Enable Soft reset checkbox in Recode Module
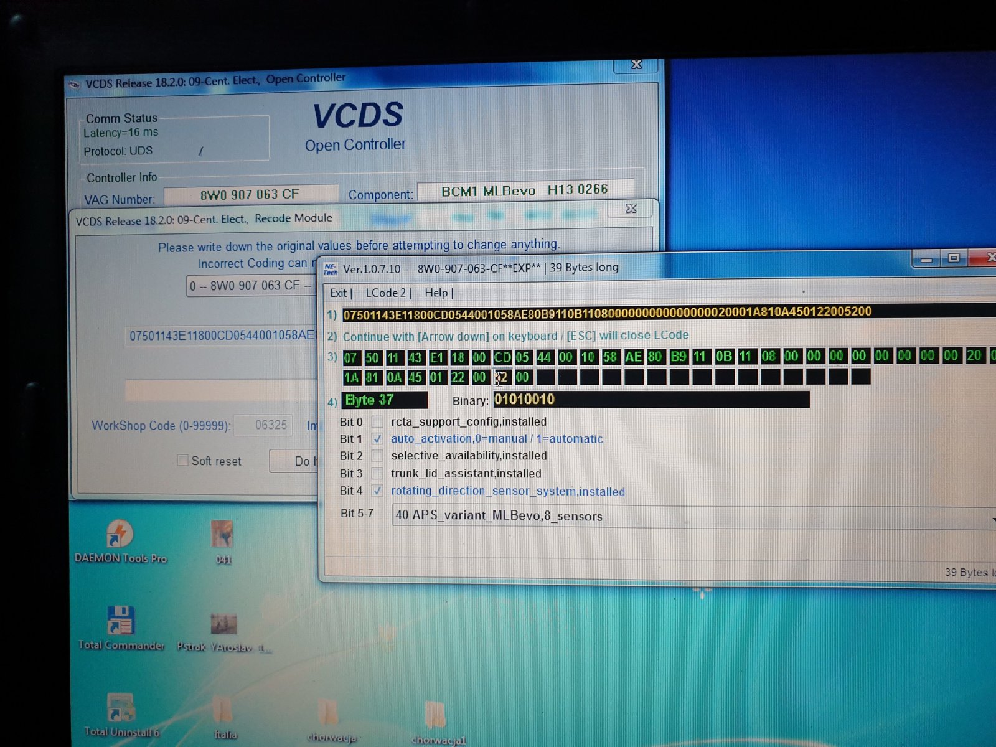 (182, 460)
